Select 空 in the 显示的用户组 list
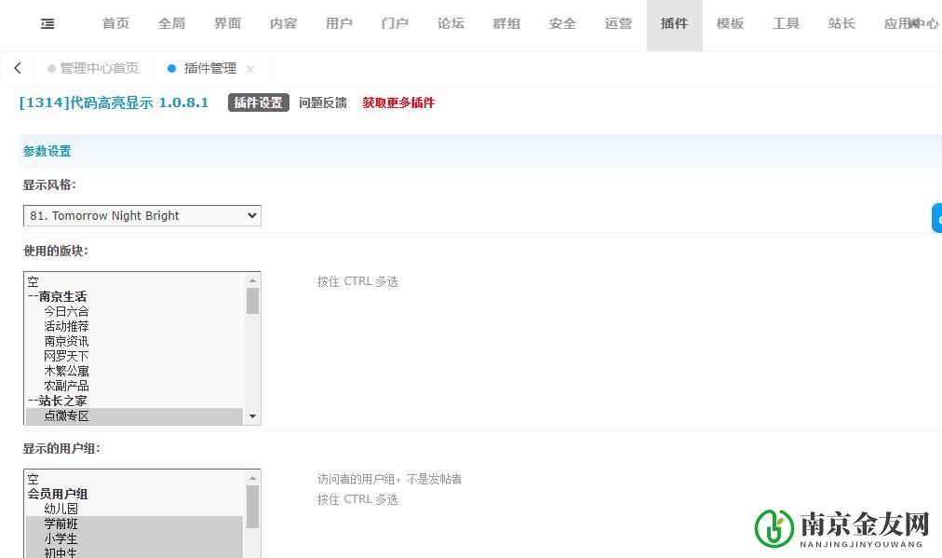942x558 pixels. (33, 479)
